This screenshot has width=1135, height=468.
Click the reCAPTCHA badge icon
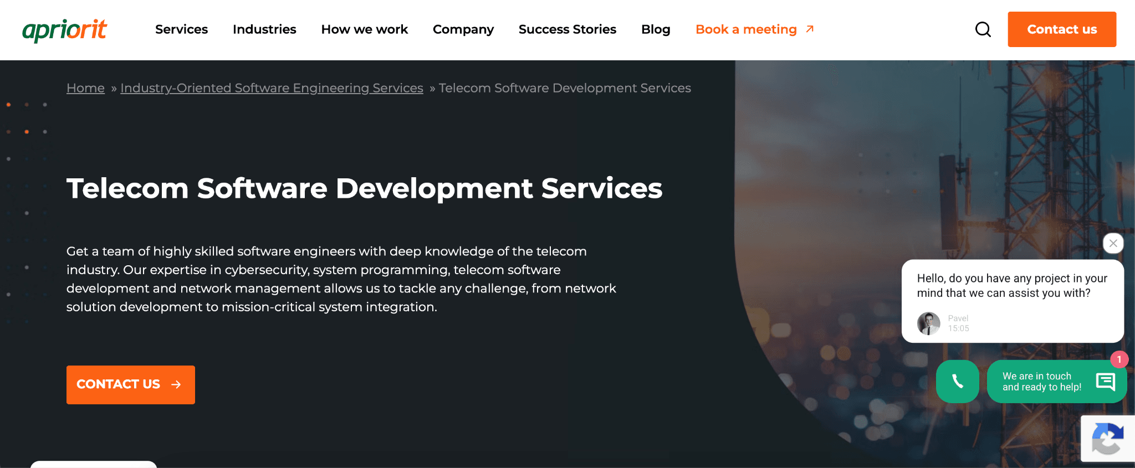pos(1108,439)
